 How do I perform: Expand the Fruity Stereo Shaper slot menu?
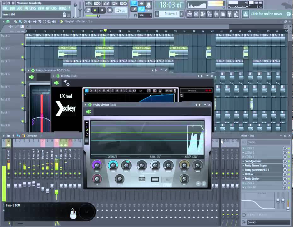pos(243,166)
